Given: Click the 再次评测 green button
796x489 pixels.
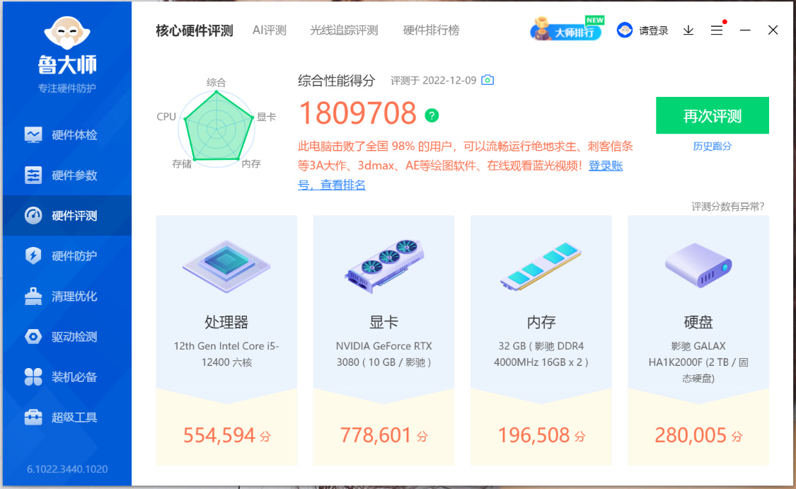Looking at the screenshot, I should pos(713,116).
